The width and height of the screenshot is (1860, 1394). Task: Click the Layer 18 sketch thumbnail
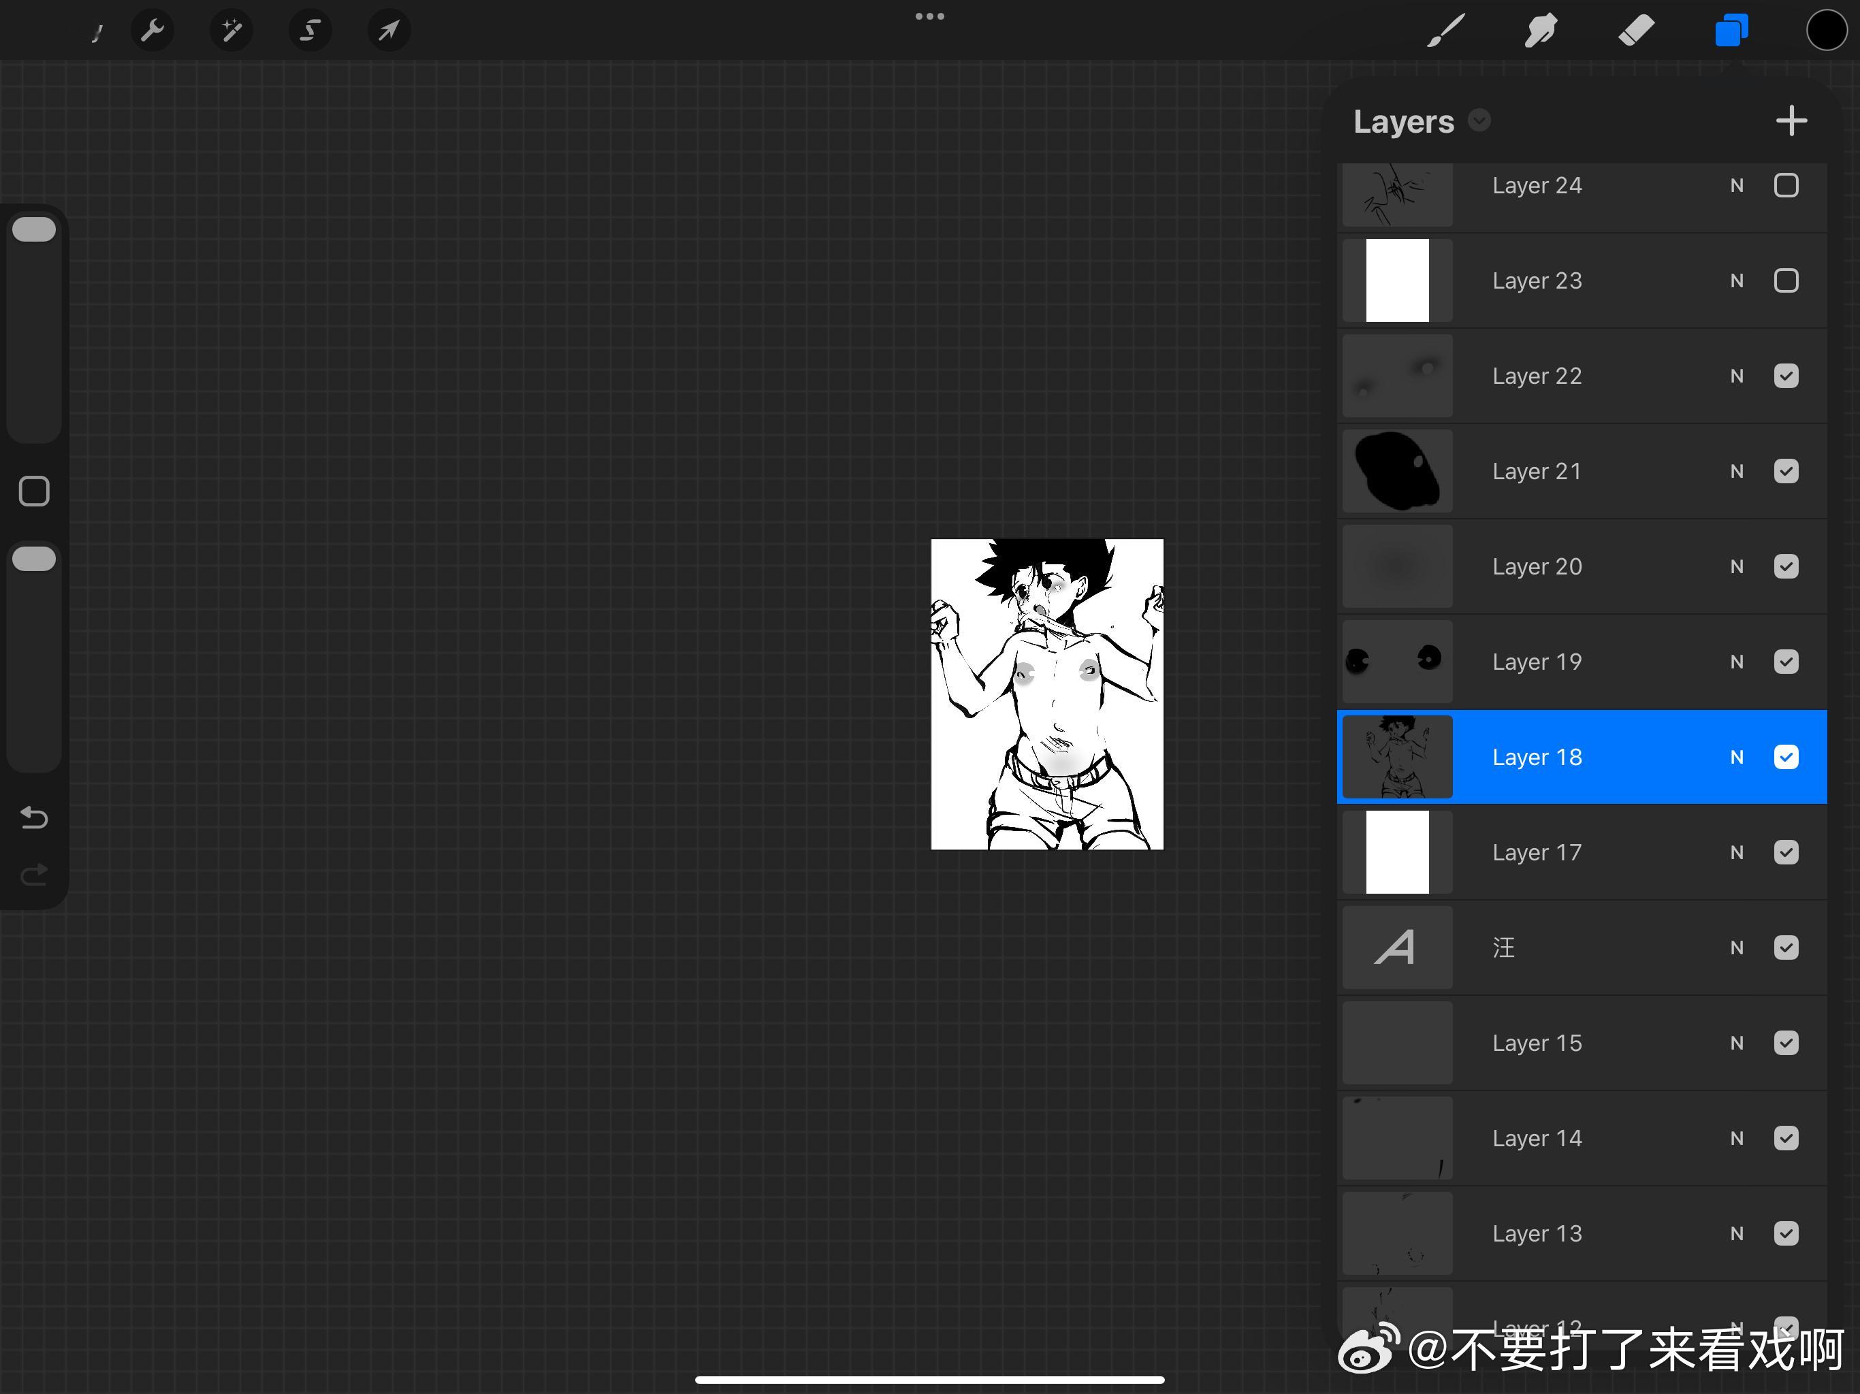click(x=1396, y=757)
